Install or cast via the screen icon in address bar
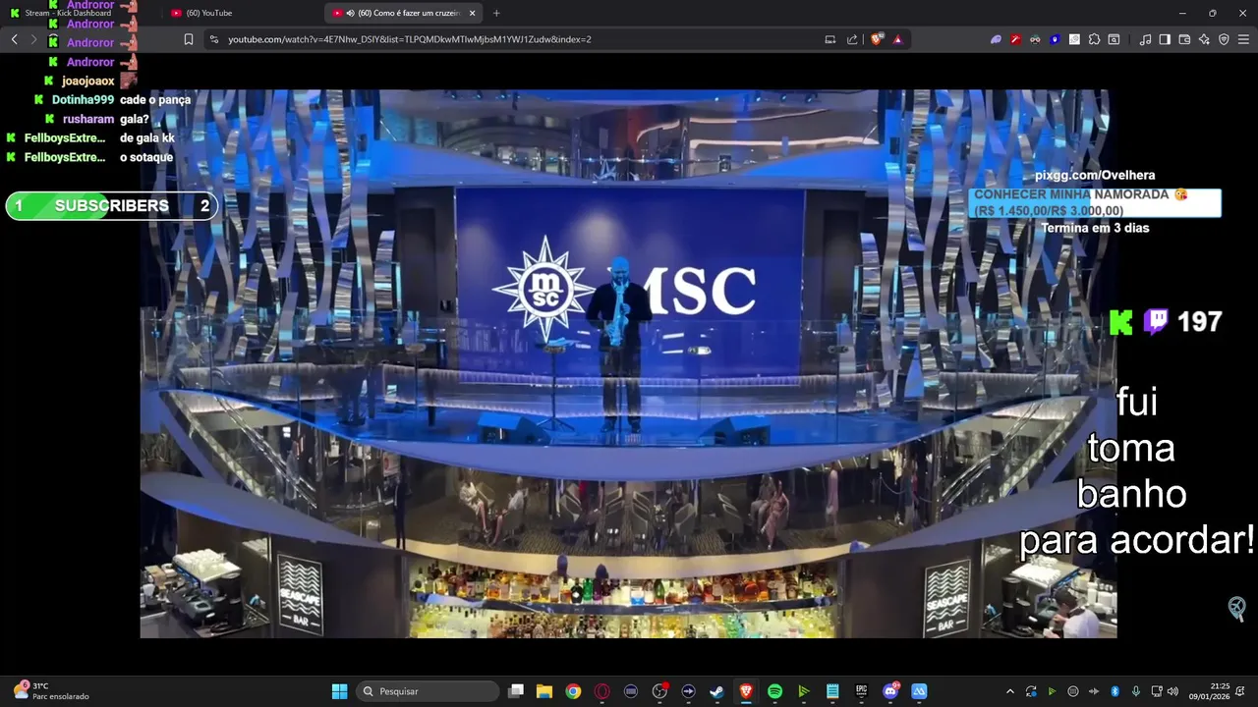 830,39
